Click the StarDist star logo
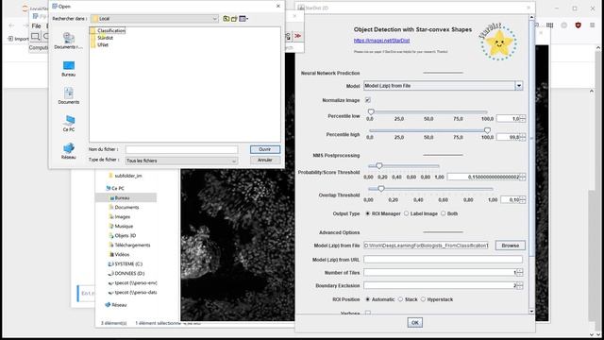The height and width of the screenshot is (340, 604). click(x=498, y=42)
